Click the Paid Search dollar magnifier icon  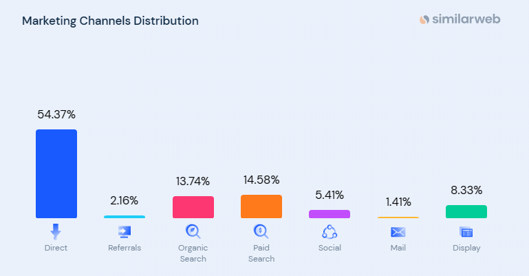click(261, 231)
